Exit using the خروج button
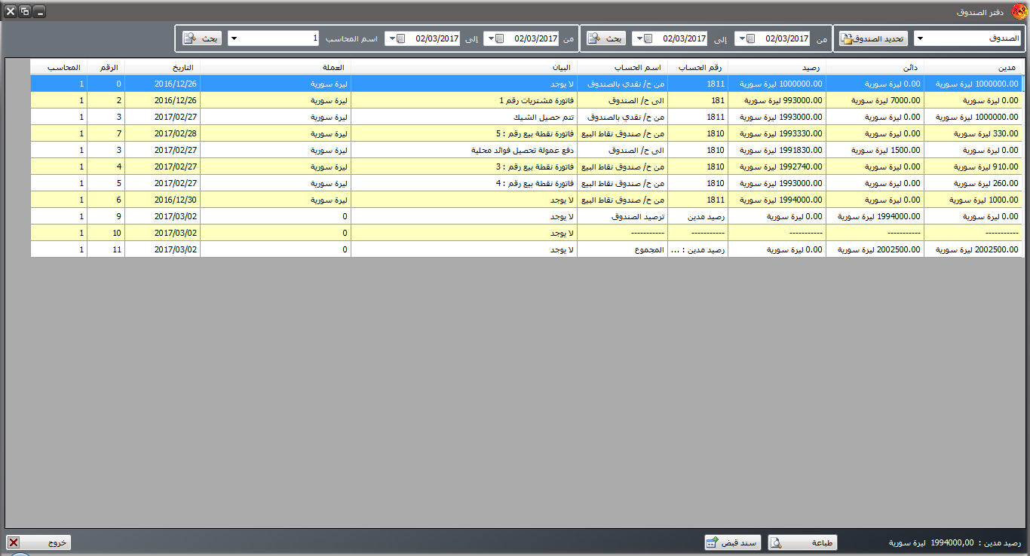The image size is (1030, 556). (38, 542)
